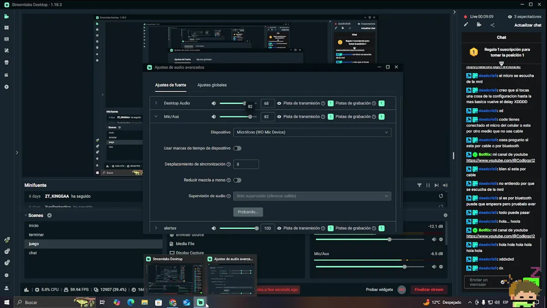Click the REC record button
The height and width of the screenshot is (308, 547).
(x=402, y=290)
